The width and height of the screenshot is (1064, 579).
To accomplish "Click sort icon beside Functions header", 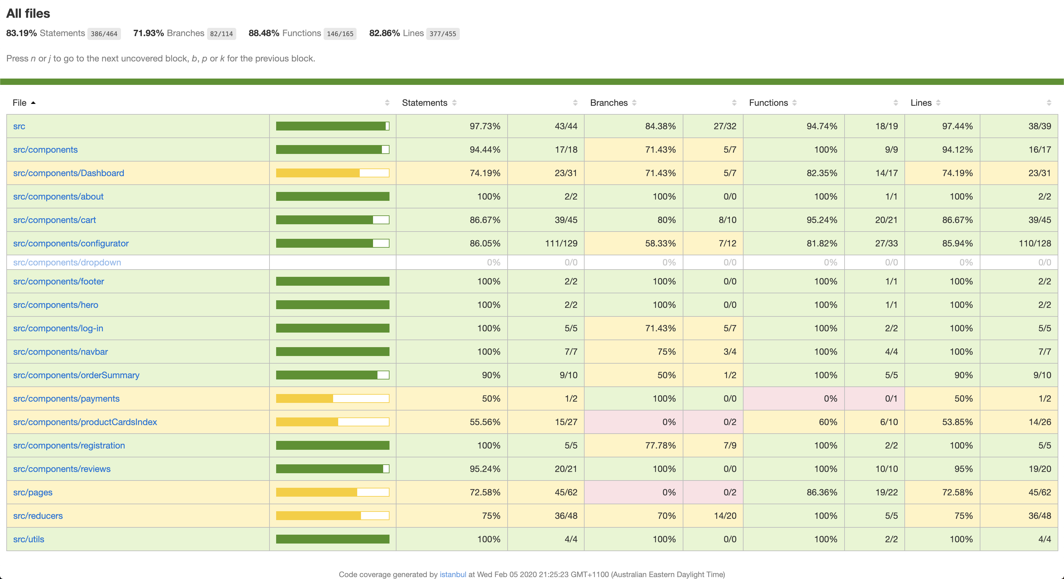I will click(x=794, y=103).
